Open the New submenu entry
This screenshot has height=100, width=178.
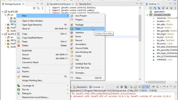(43, 16)
